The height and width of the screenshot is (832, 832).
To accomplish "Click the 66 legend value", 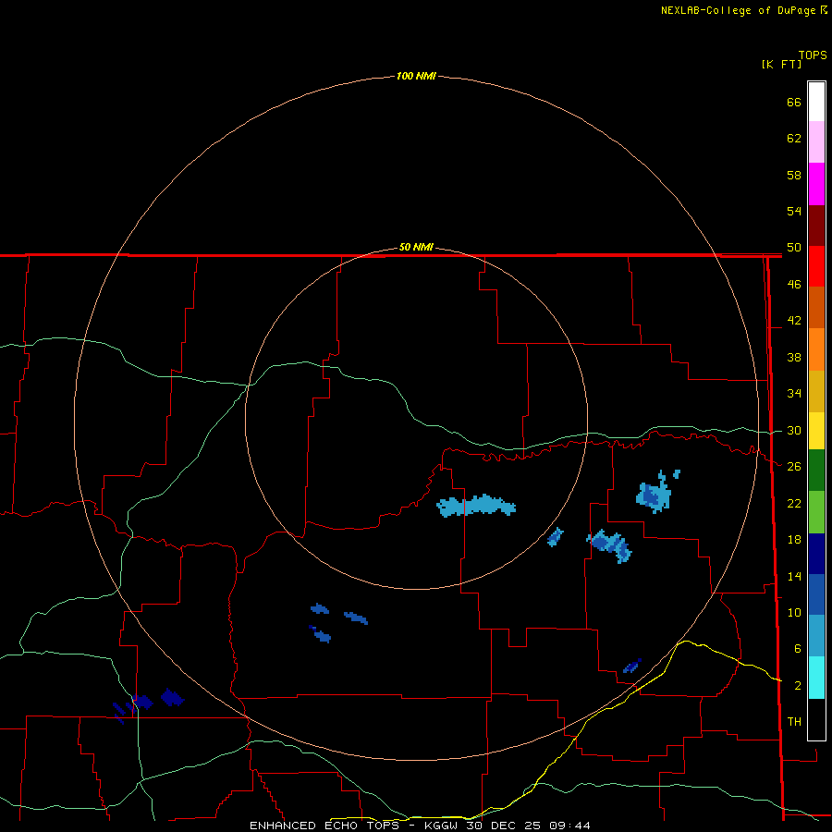I will pos(794,103).
